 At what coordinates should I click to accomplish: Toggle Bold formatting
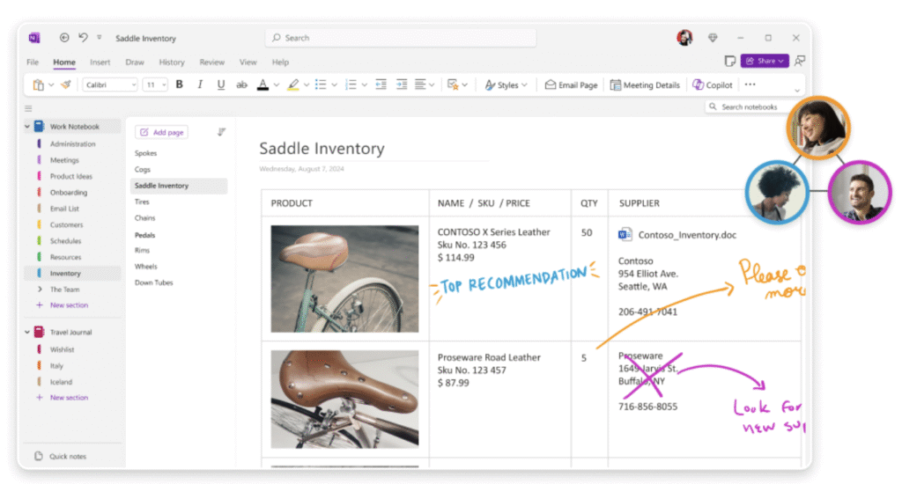[180, 84]
